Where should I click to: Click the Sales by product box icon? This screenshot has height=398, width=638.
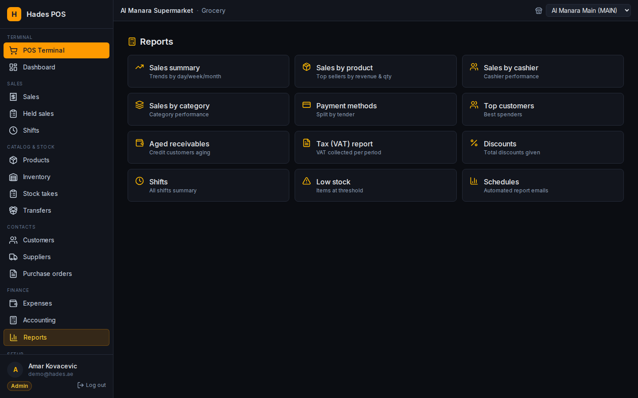point(307,67)
